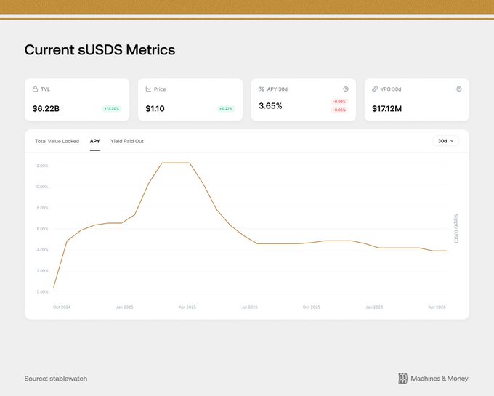The image size is (494, 396).
Task: Click the TVL lock icon
Action: point(35,89)
